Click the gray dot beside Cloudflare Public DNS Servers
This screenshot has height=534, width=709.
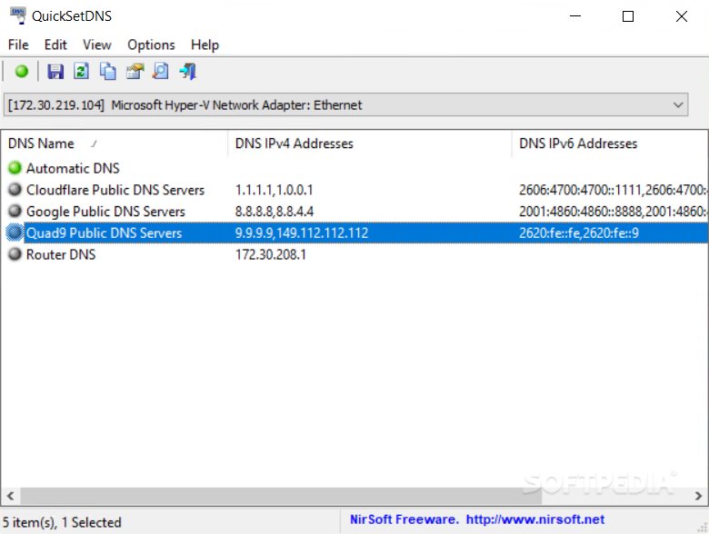[15, 189]
